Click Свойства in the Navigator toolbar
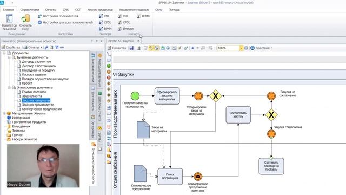346x195 pixels. pyautogui.click(x=11, y=47)
